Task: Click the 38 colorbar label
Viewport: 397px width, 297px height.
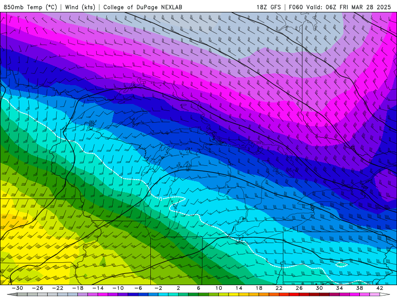Action: pos(359,288)
